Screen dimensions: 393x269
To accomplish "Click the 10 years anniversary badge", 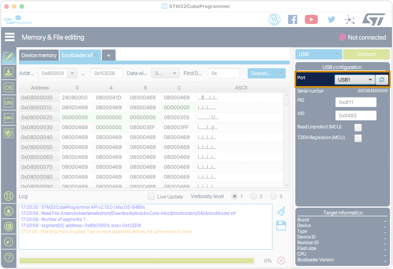I will (x=274, y=19).
